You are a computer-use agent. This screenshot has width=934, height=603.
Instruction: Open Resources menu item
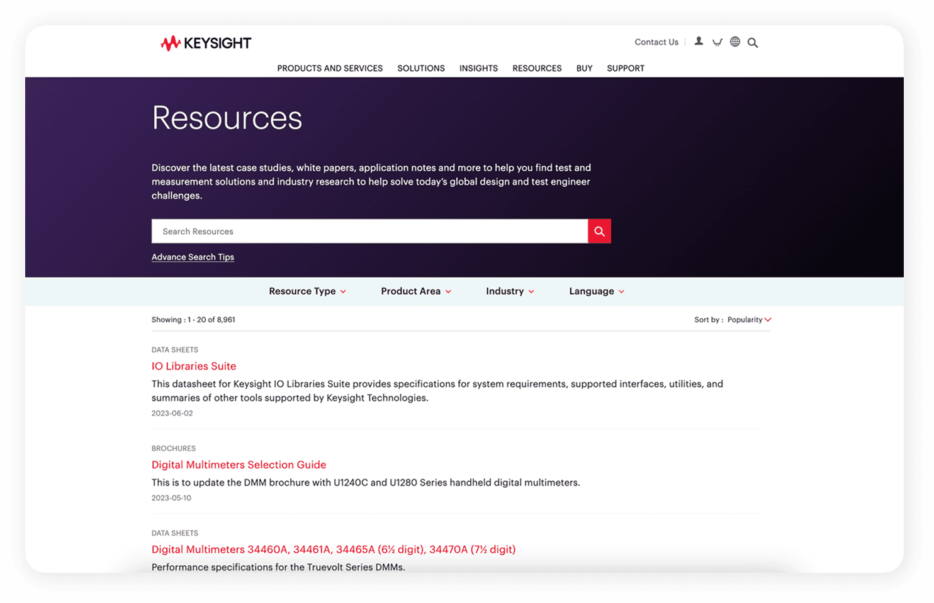pos(537,68)
